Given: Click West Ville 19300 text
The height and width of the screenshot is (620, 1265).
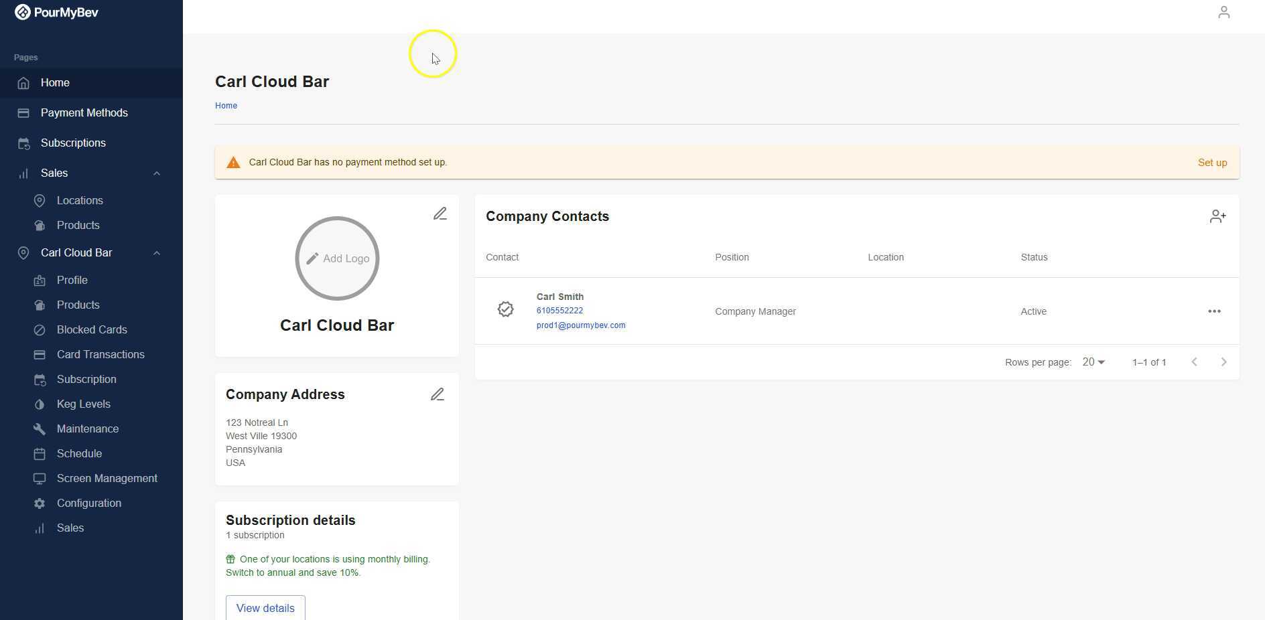Looking at the screenshot, I should 261,436.
